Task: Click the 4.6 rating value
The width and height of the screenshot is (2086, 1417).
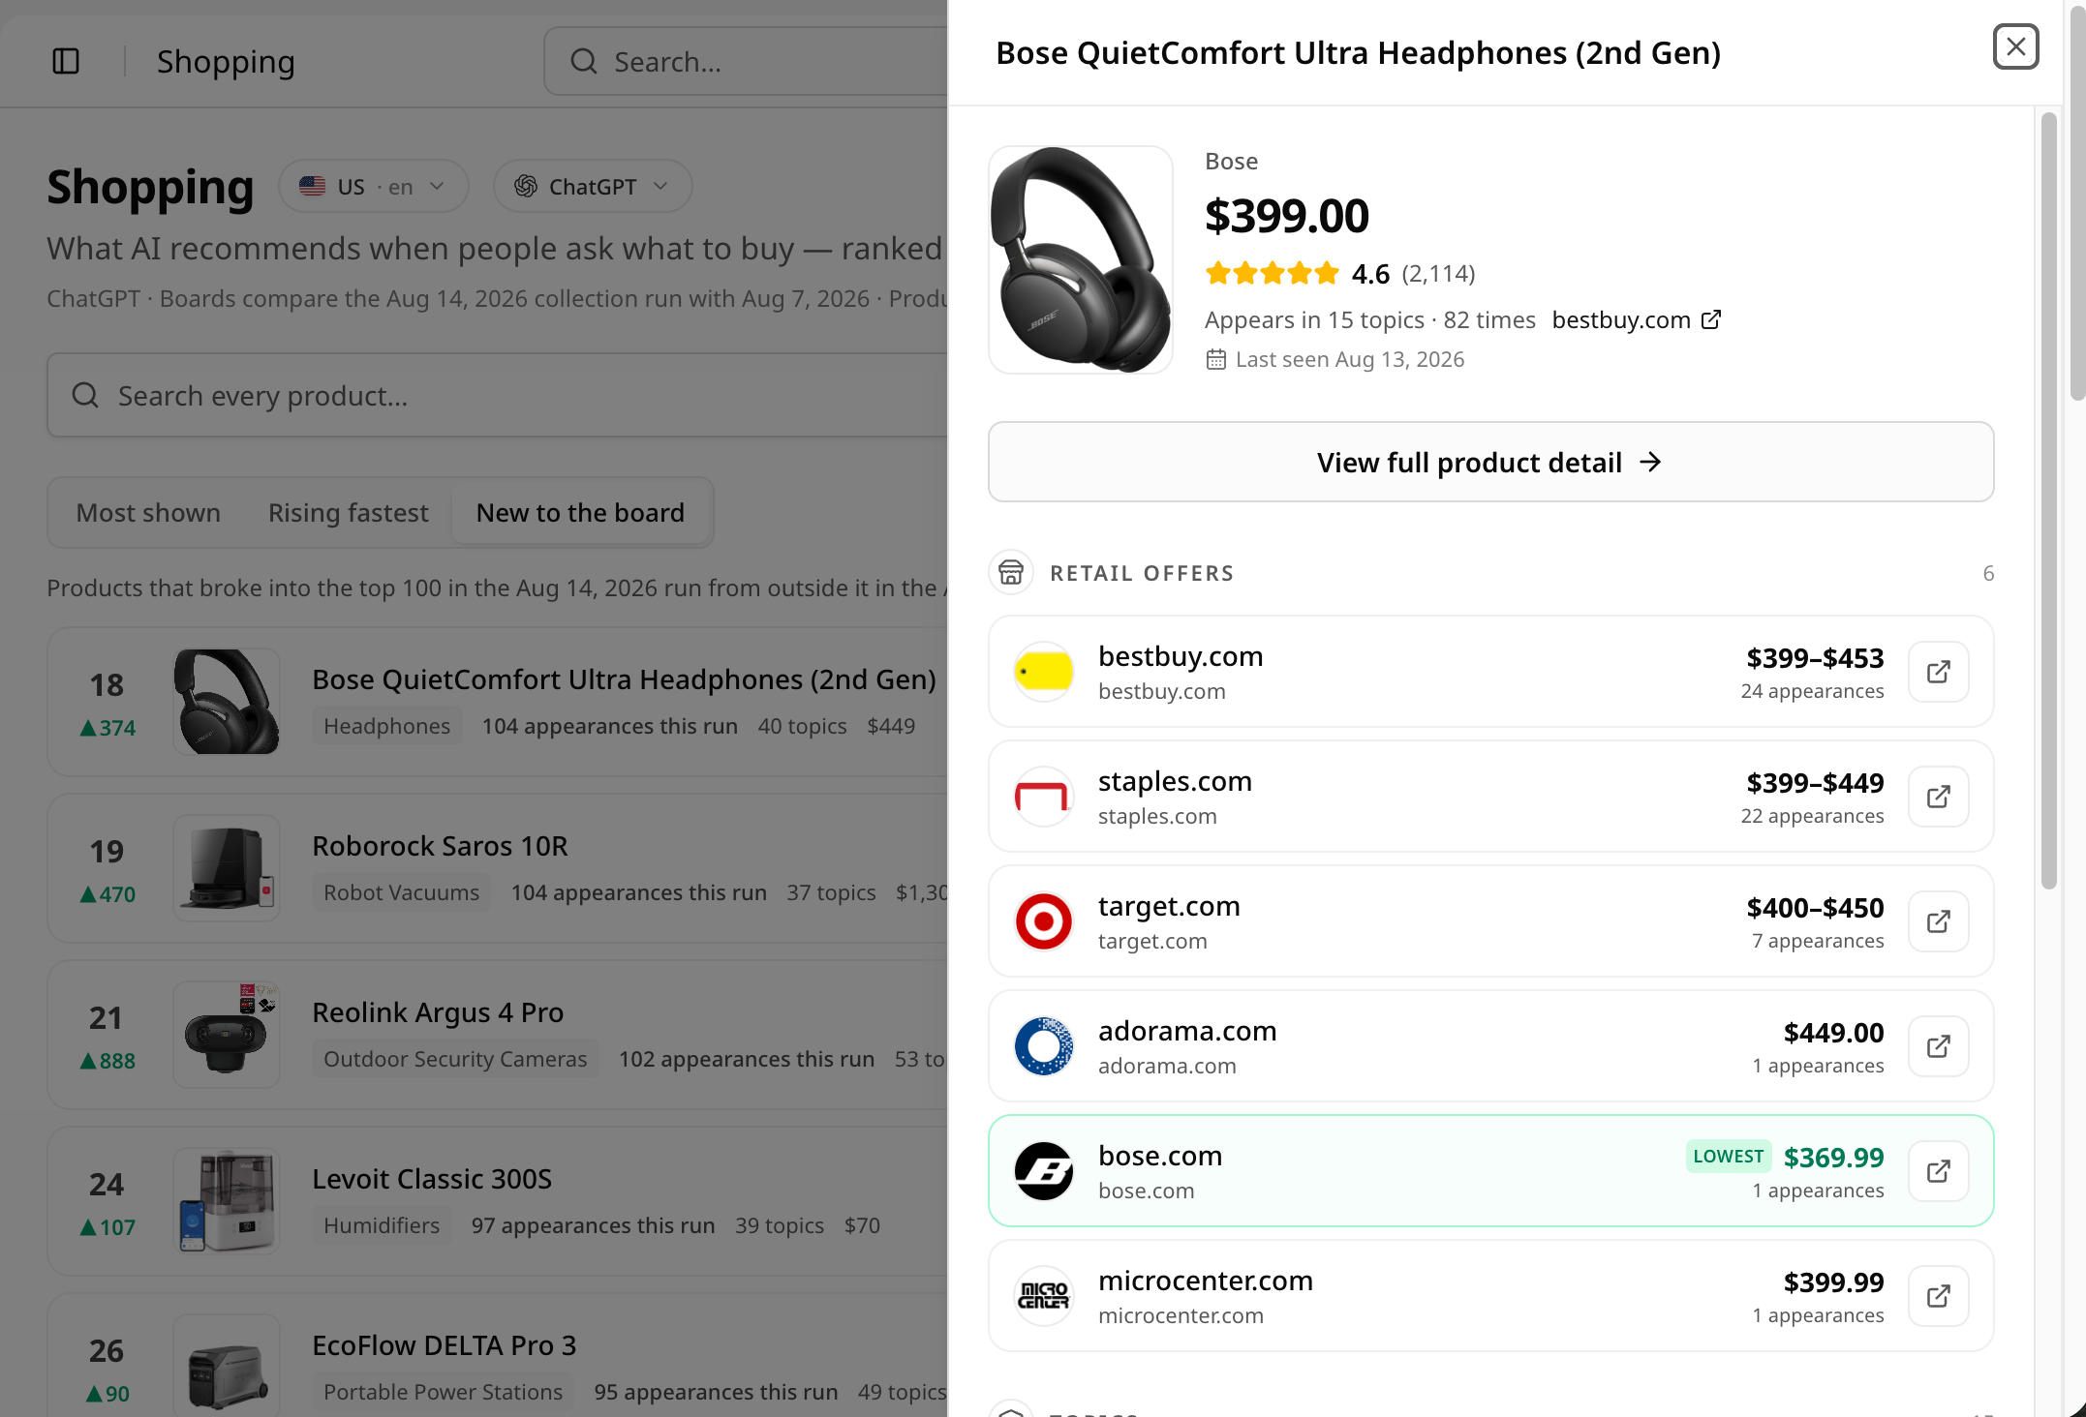Action: [1370, 274]
